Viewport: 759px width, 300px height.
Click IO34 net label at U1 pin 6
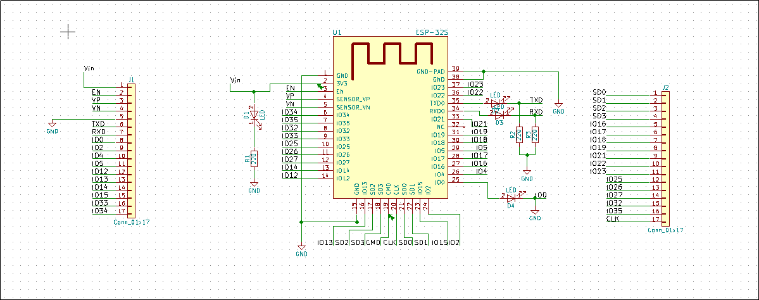[290, 112]
